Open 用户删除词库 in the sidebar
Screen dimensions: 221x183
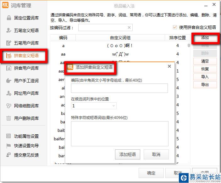coord(26,118)
